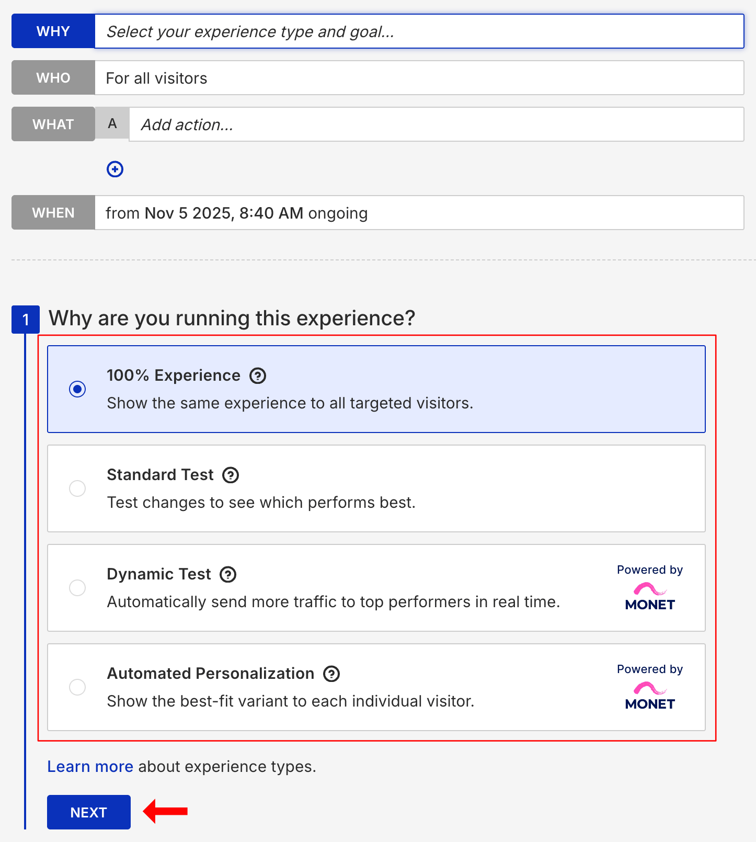Image resolution: width=756 pixels, height=842 pixels.
Task: Click the WHY section label
Action: [53, 31]
